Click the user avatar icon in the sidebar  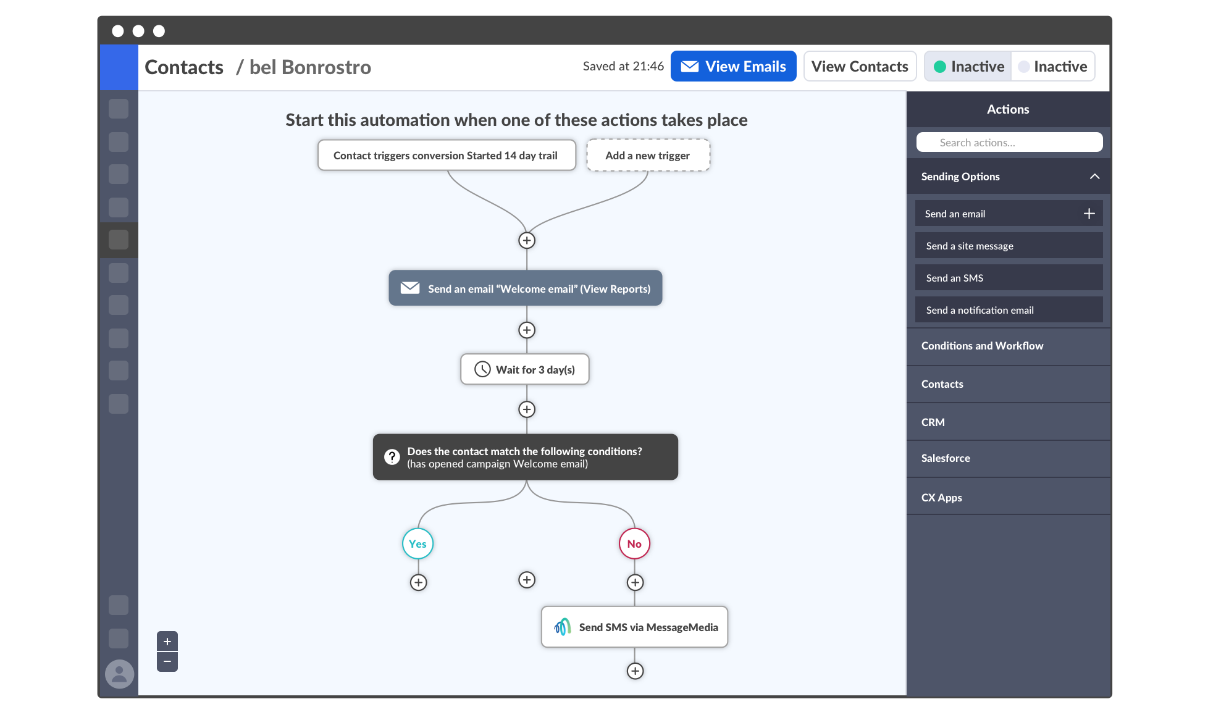pyautogui.click(x=119, y=674)
